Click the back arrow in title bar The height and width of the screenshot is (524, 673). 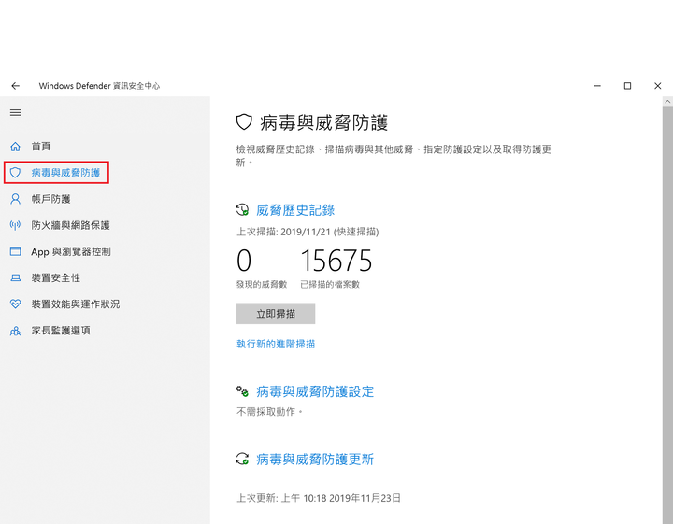tap(16, 86)
